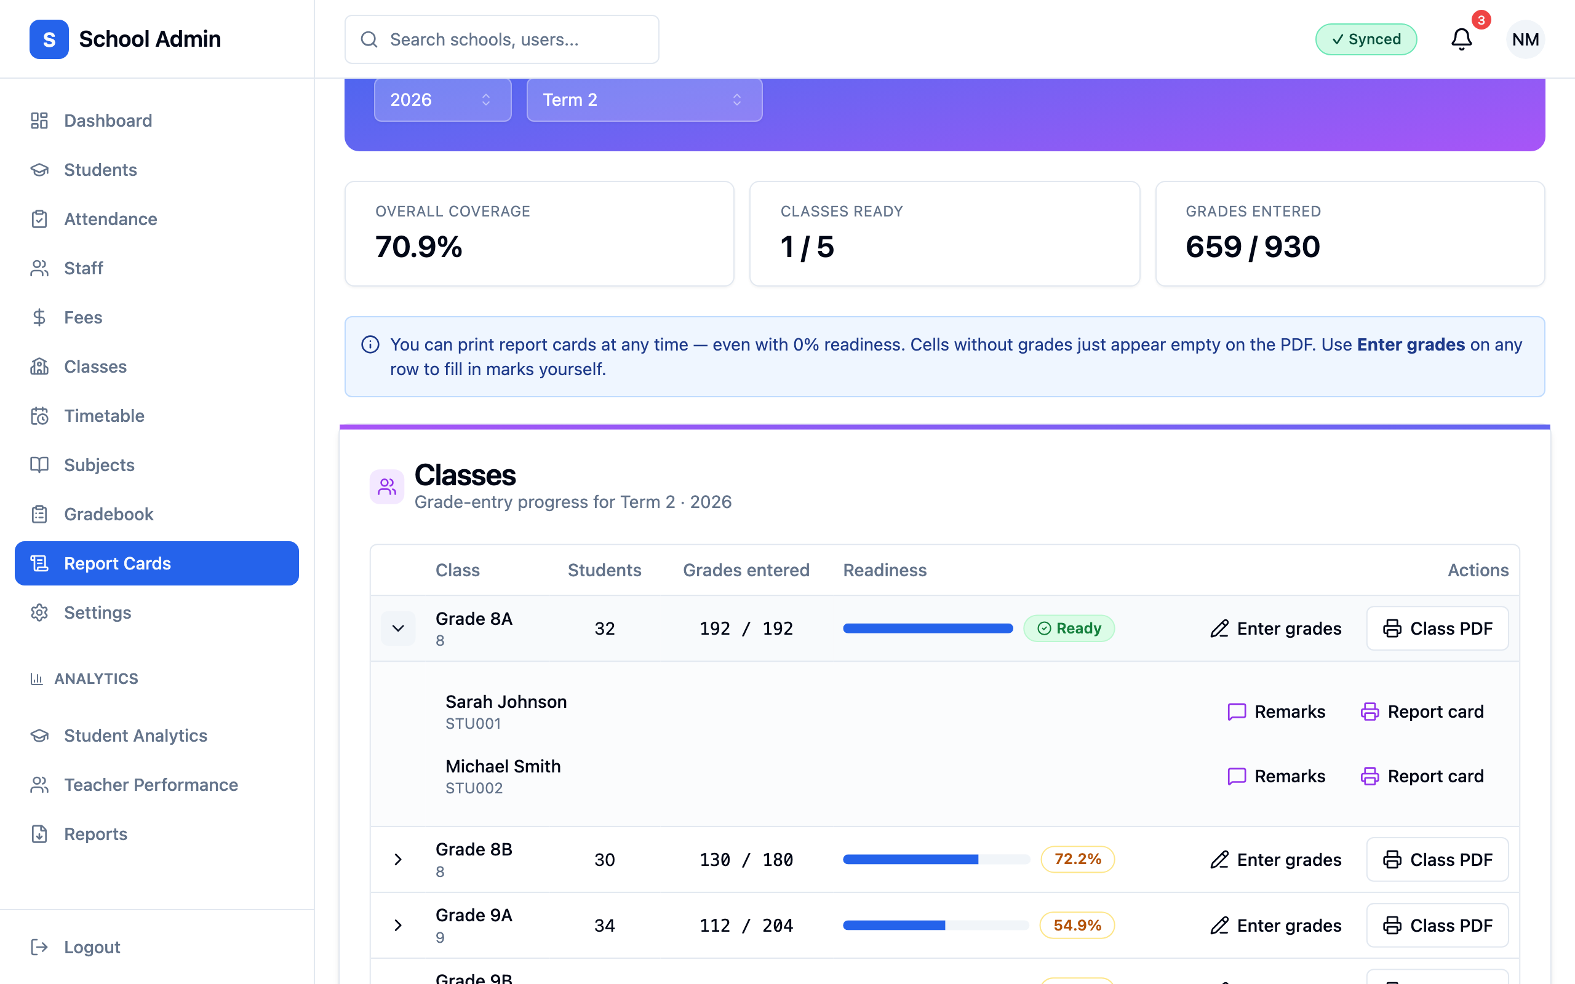This screenshot has height=984, width=1575.
Task: Click the Attendance clipboard icon
Action: pos(39,219)
